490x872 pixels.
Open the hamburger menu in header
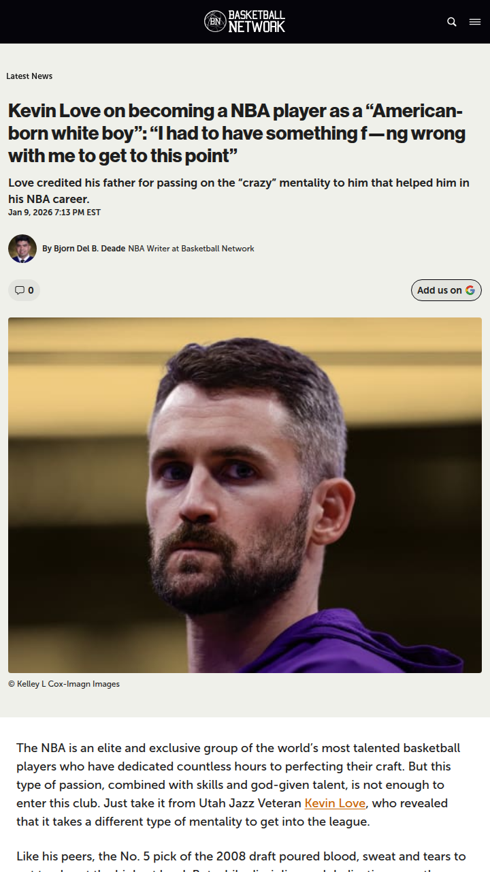tap(475, 22)
